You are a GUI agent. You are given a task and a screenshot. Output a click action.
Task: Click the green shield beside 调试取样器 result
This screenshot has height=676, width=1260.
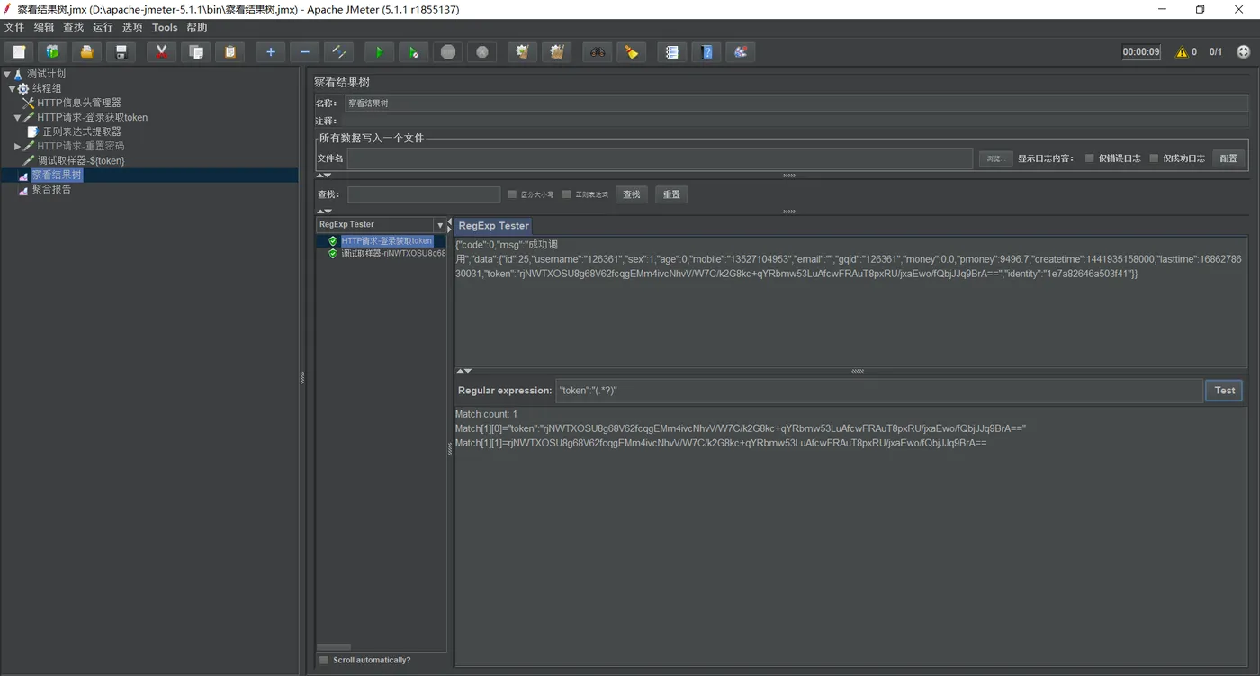pos(333,254)
